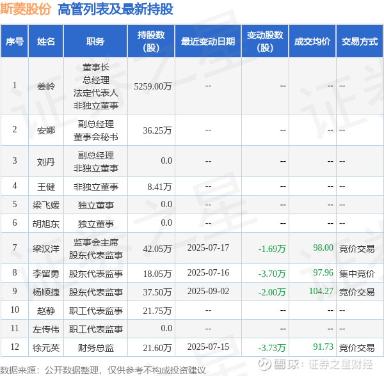
Task: Click 竞价交易 in 徐元英's row
Action: [357, 348]
